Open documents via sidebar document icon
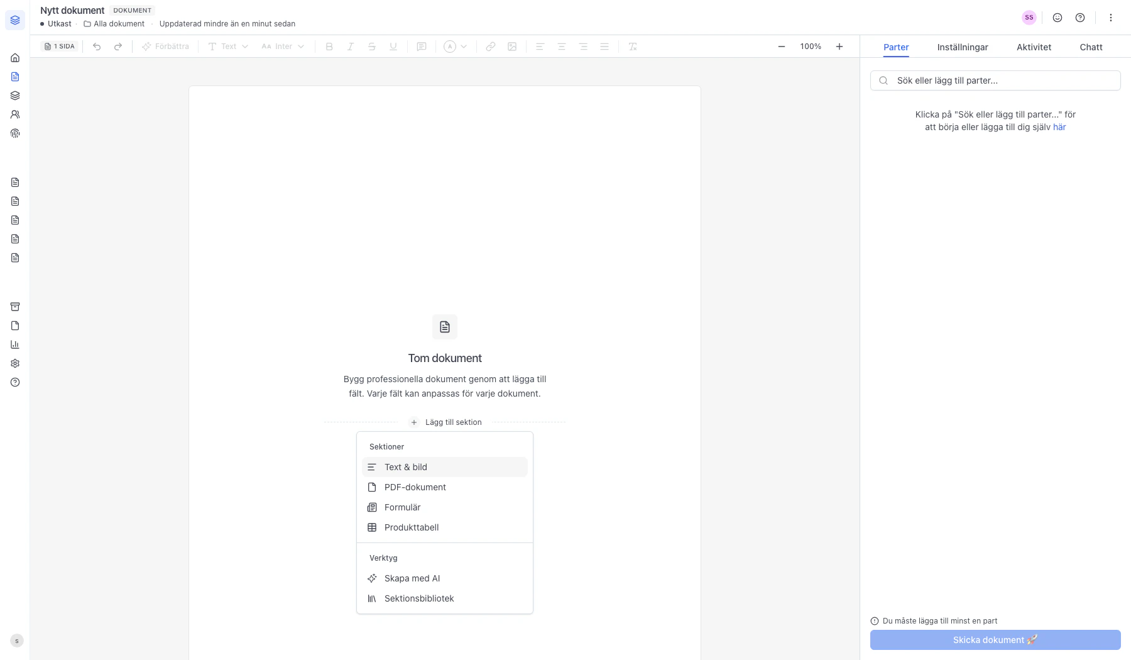 pos(15,77)
